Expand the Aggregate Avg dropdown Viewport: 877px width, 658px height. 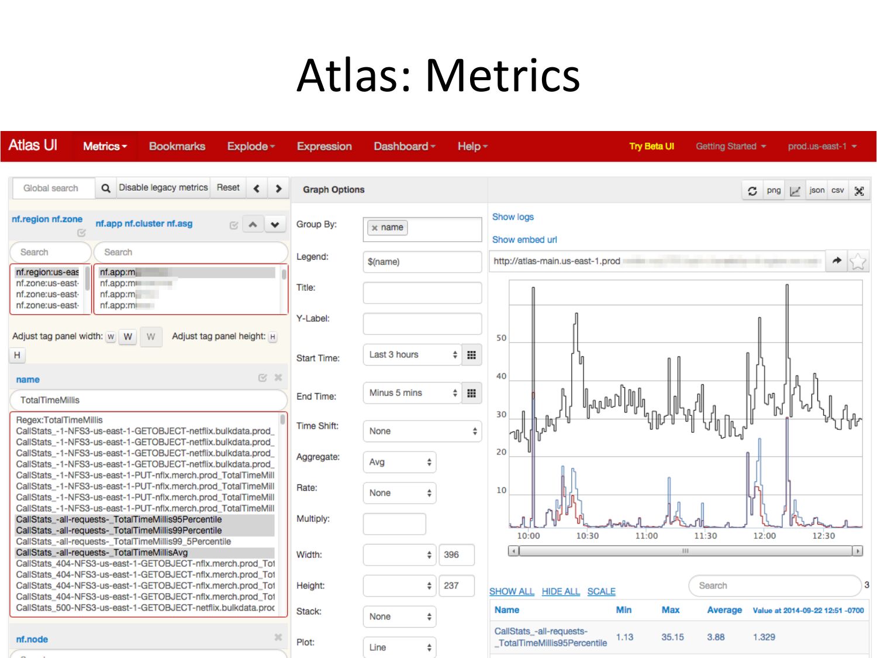point(399,462)
